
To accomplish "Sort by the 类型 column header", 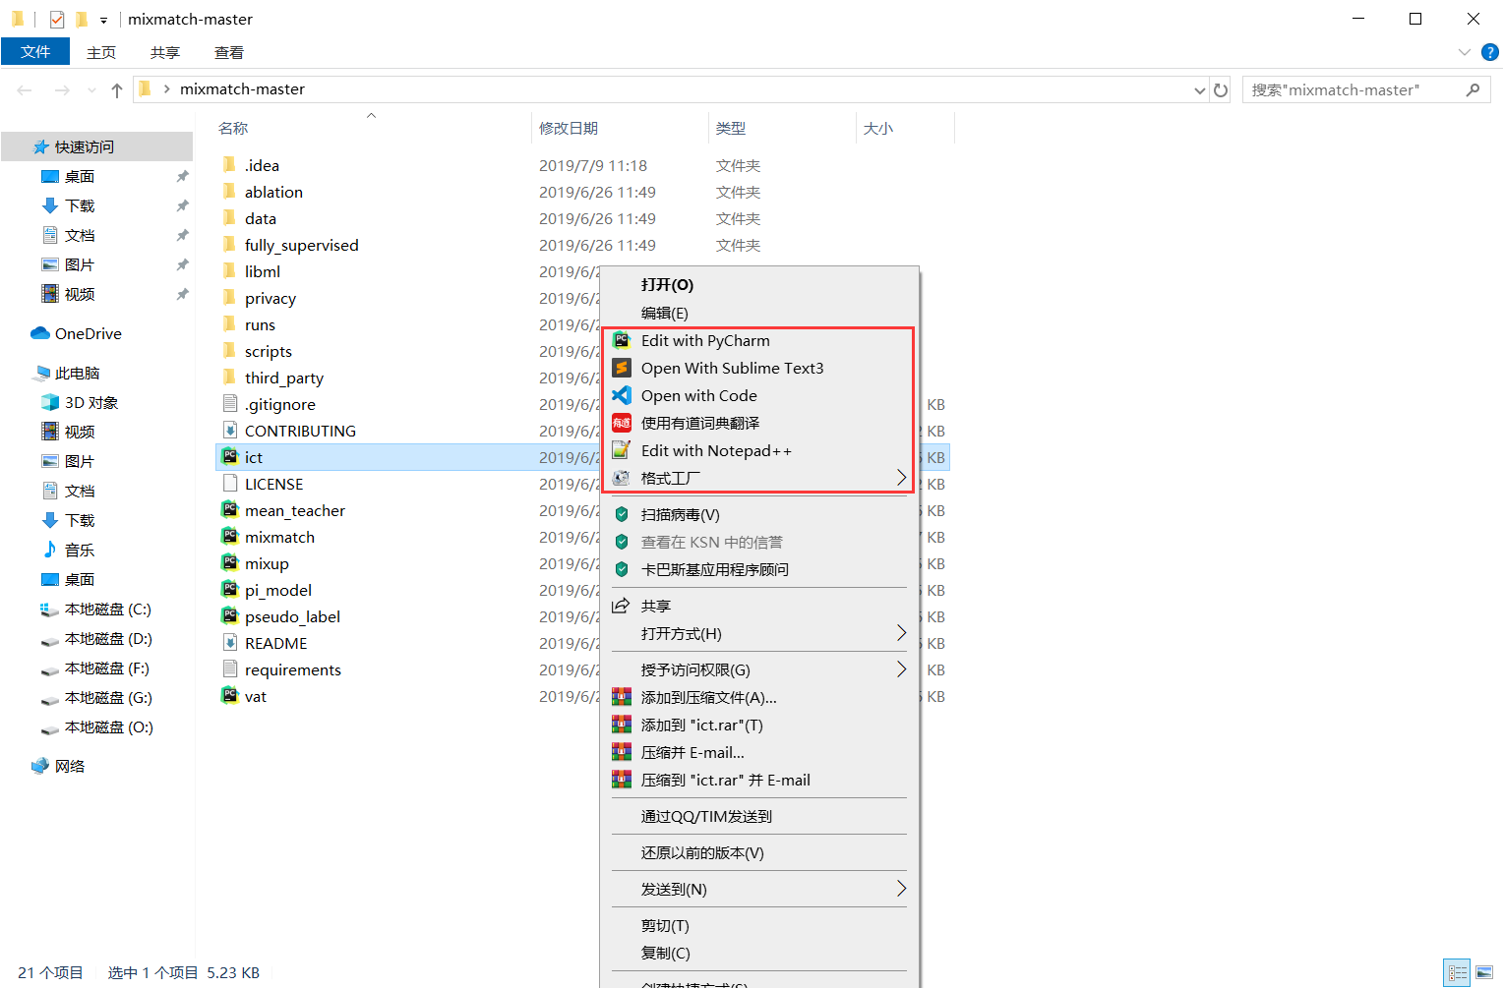I will coord(731,128).
